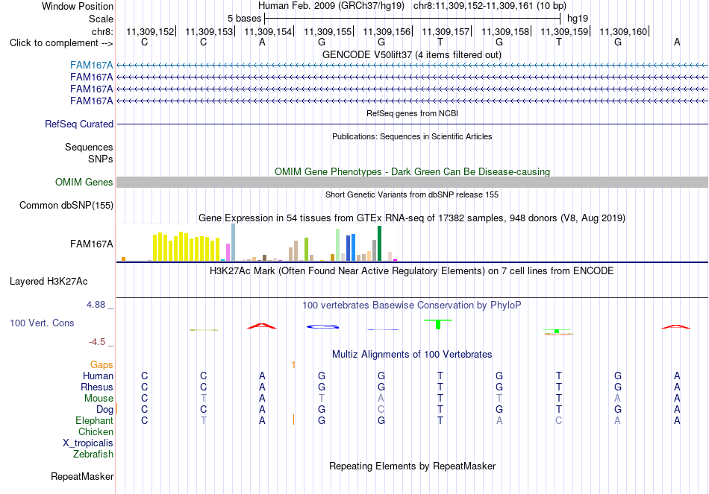709x494 pixels.
Task: Click 'RefSeq genes from NCBI' title
Action: click(x=412, y=113)
